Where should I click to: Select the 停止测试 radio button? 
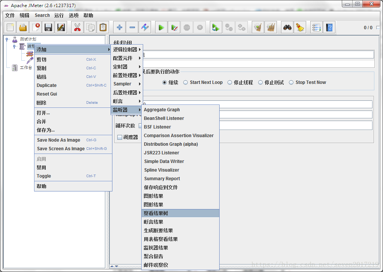click(x=260, y=82)
